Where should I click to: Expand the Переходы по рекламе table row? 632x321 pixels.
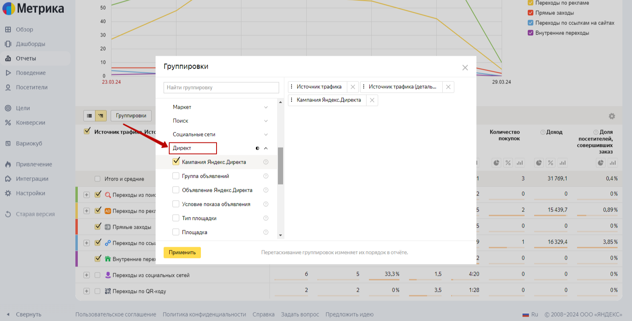tap(87, 211)
